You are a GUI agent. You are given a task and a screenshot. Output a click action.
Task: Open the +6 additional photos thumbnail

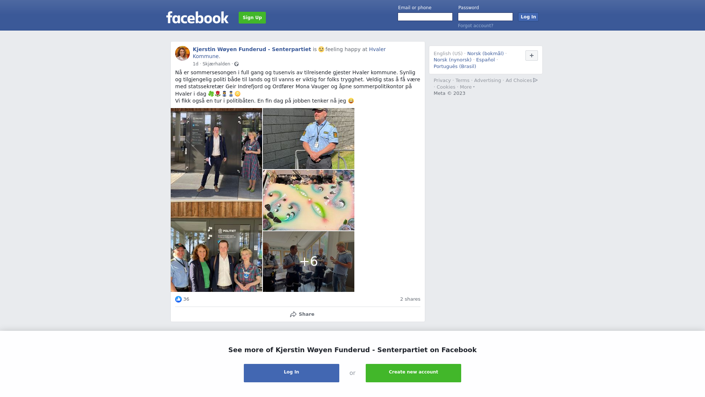click(308, 261)
